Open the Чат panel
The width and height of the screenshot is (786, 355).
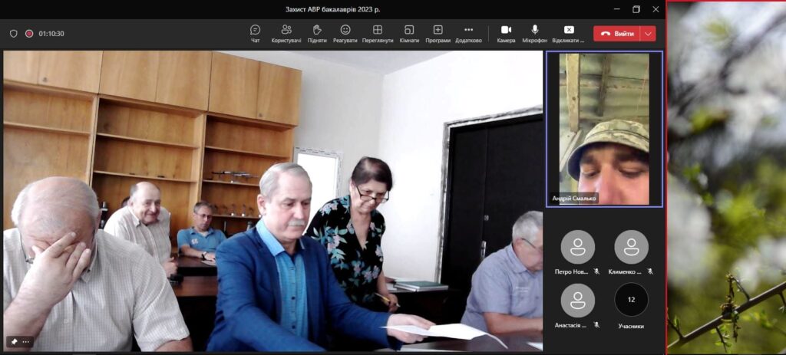pos(255,33)
